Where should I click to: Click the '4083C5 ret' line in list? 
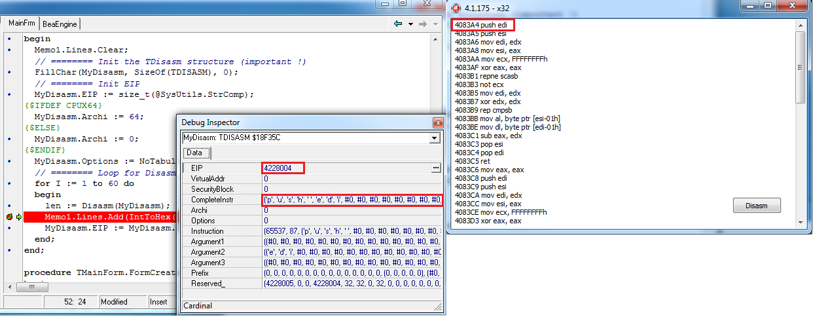click(x=472, y=161)
